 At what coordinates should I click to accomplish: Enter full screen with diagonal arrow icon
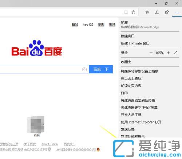[175, 53]
